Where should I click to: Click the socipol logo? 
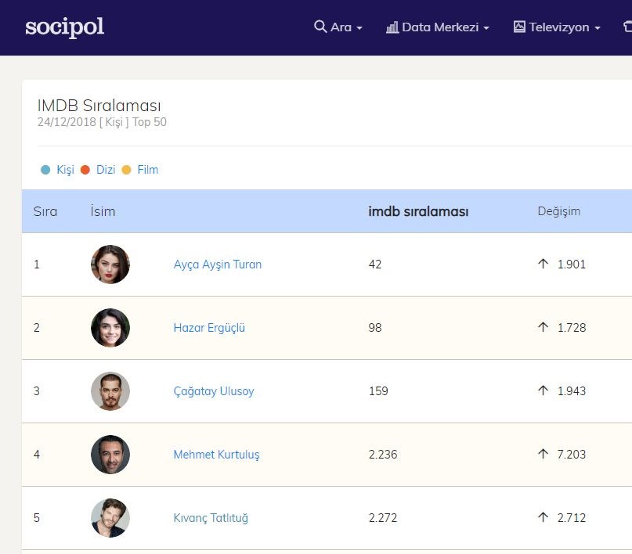click(x=64, y=27)
